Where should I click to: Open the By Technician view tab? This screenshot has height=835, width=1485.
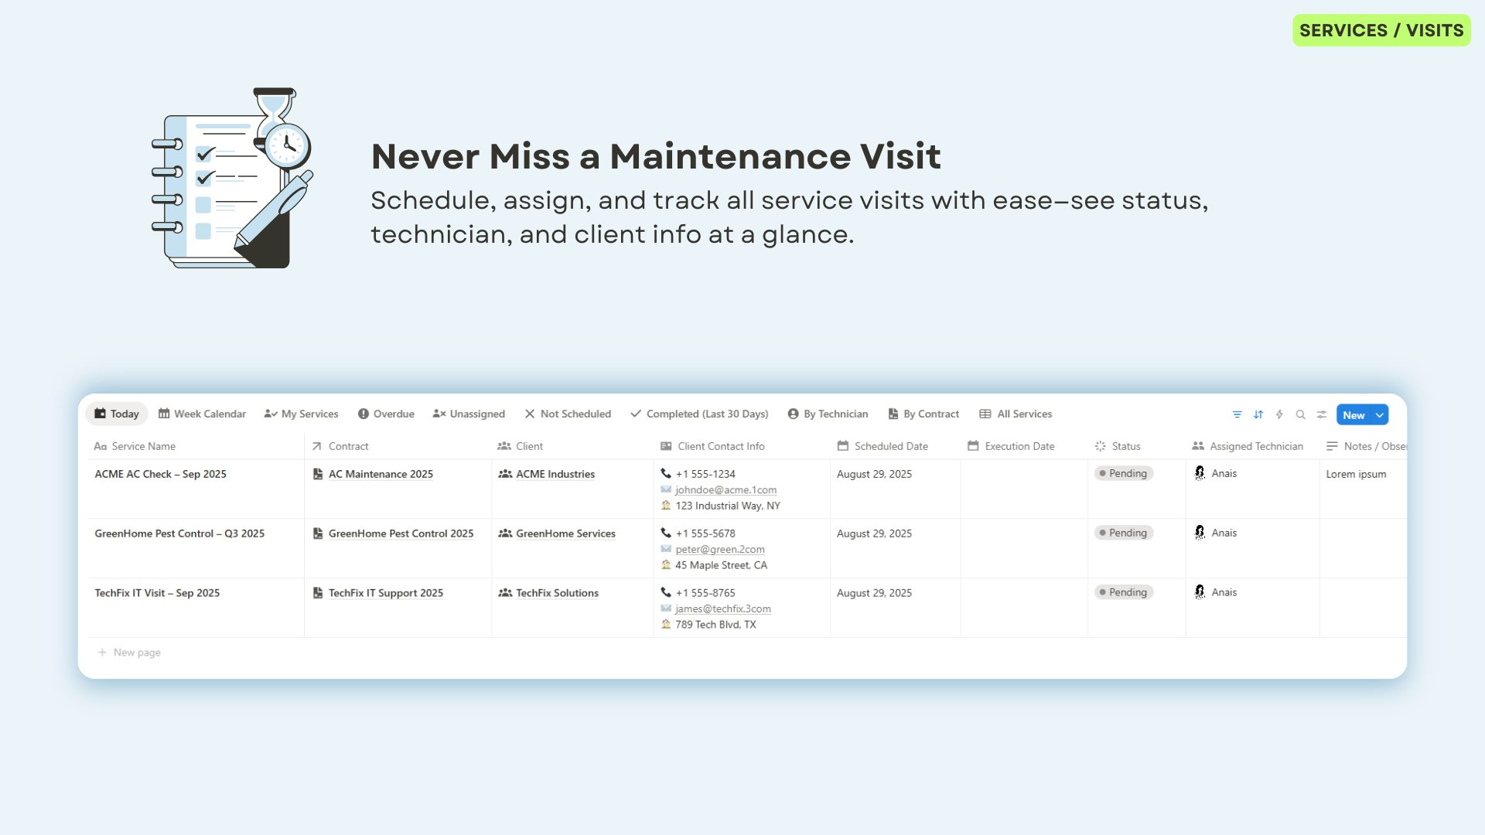click(x=828, y=414)
